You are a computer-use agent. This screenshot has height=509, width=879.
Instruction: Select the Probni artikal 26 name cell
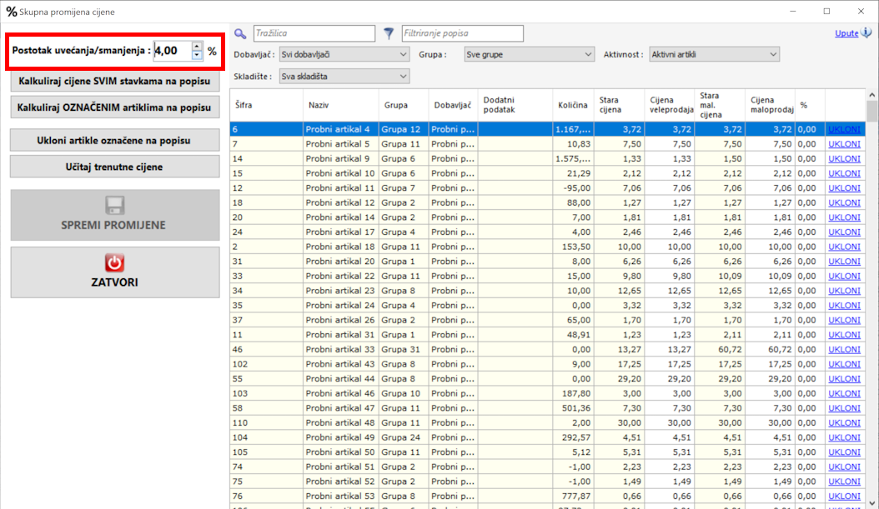(341, 320)
